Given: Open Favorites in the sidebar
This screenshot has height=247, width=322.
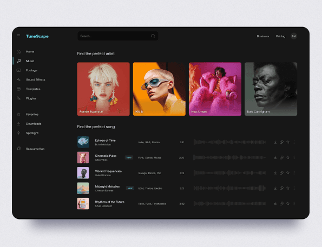Looking at the screenshot, I should pyautogui.click(x=32, y=114).
